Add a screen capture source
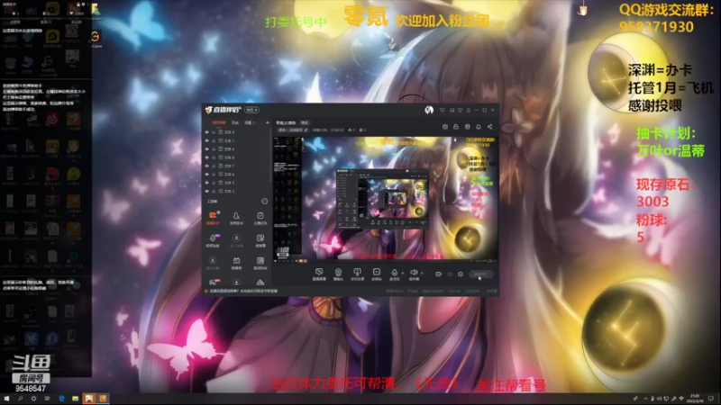The image size is (721, 405). point(319,274)
